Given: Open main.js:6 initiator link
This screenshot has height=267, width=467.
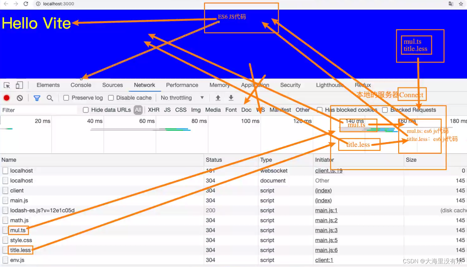Looking at the screenshot, I should coord(326,250).
